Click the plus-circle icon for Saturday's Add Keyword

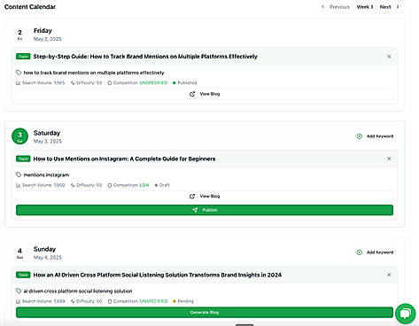359,136
